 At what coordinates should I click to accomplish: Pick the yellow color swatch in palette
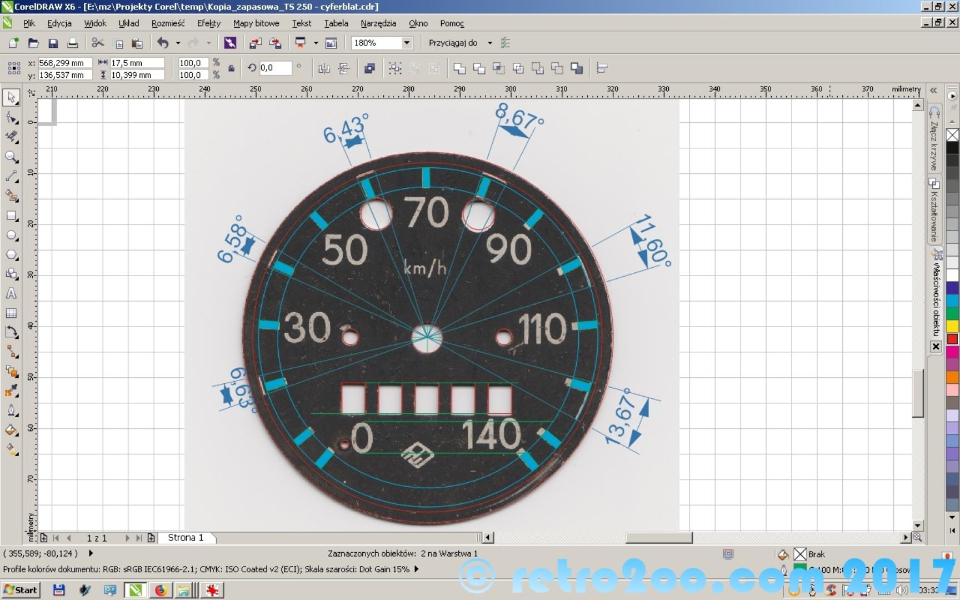tap(952, 326)
